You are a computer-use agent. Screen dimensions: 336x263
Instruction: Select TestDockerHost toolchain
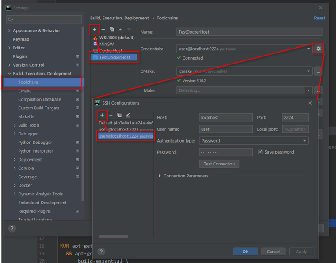click(114, 57)
